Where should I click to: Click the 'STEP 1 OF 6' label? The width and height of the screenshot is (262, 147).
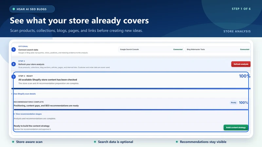241,9
